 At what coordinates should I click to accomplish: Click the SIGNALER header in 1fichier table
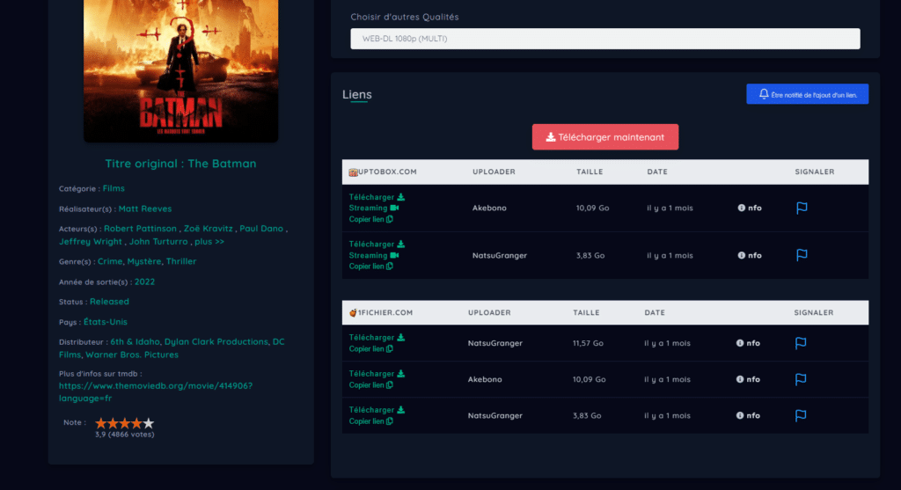(x=814, y=312)
